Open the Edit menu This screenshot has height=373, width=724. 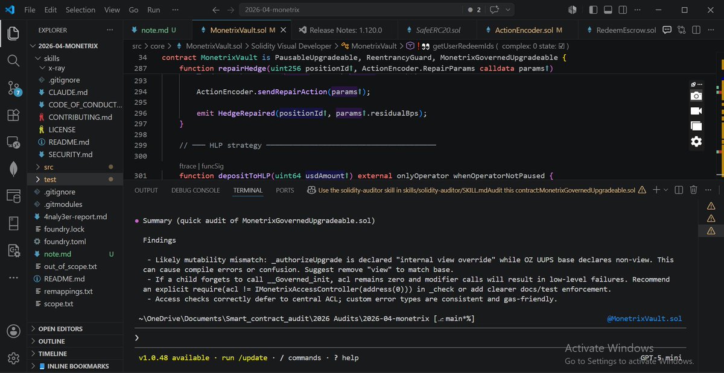(x=51, y=10)
